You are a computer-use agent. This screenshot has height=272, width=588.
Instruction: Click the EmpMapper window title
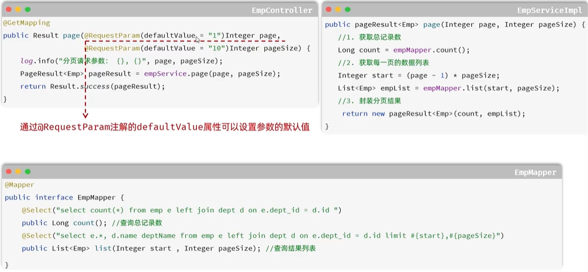[535, 173]
